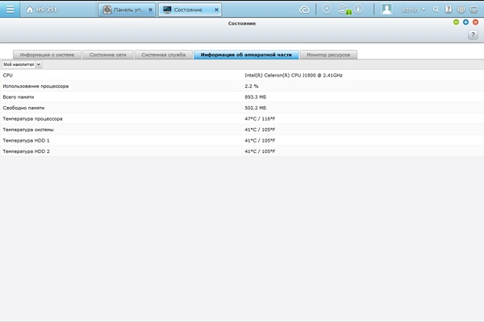Click the Всего памяти label
This screenshot has width=484, height=322.
click(x=19, y=97)
